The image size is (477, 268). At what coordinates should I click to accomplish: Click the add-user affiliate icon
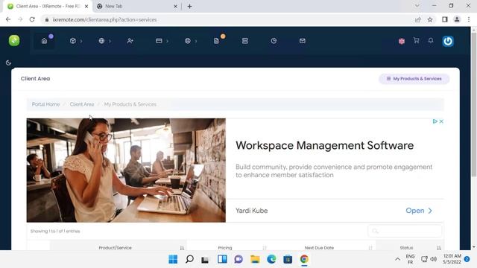click(x=130, y=41)
